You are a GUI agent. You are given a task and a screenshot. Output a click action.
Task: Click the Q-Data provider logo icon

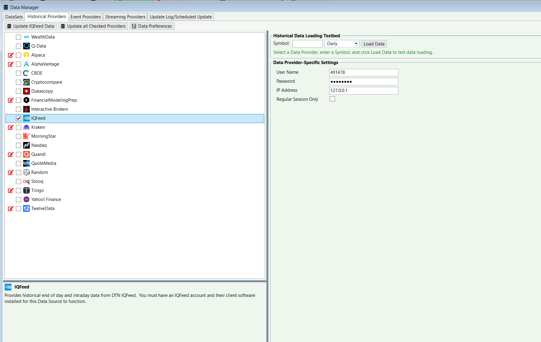[x=26, y=46]
